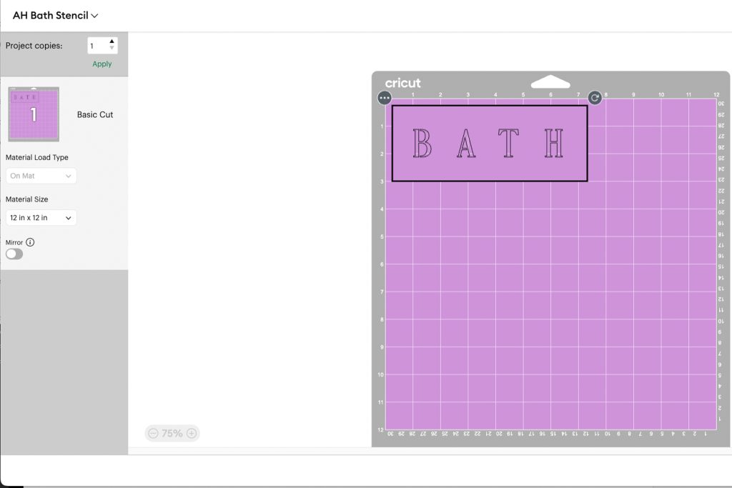Screen dimensions: 732x488
Task: Click the rotate icon on the stencil
Action: (x=595, y=98)
